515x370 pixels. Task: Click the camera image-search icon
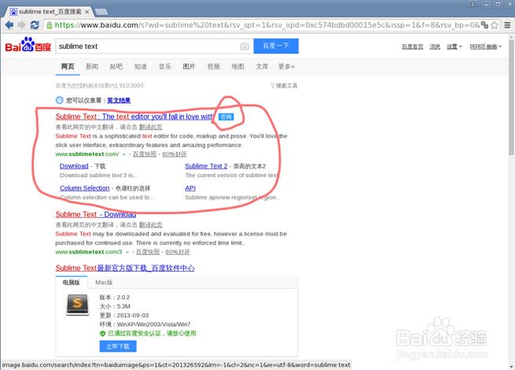tap(245, 46)
